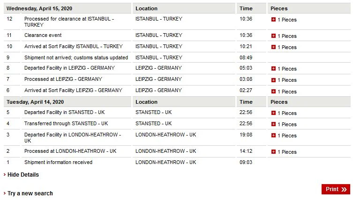Click the Location column header for Wednesday

(146, 8)
